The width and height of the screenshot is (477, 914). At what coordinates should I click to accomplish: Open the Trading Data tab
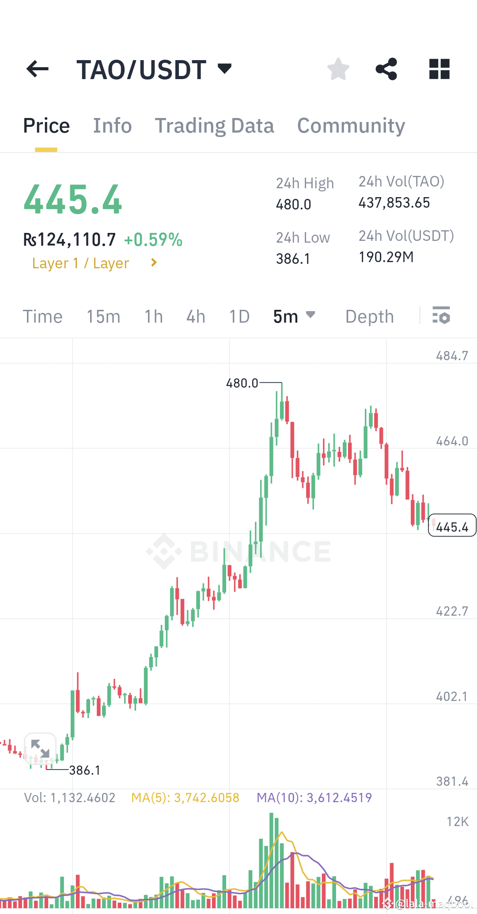tap(215, 126)
